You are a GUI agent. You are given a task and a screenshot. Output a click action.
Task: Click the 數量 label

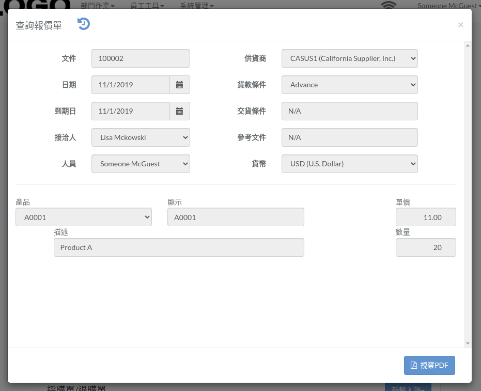point(403,232)
